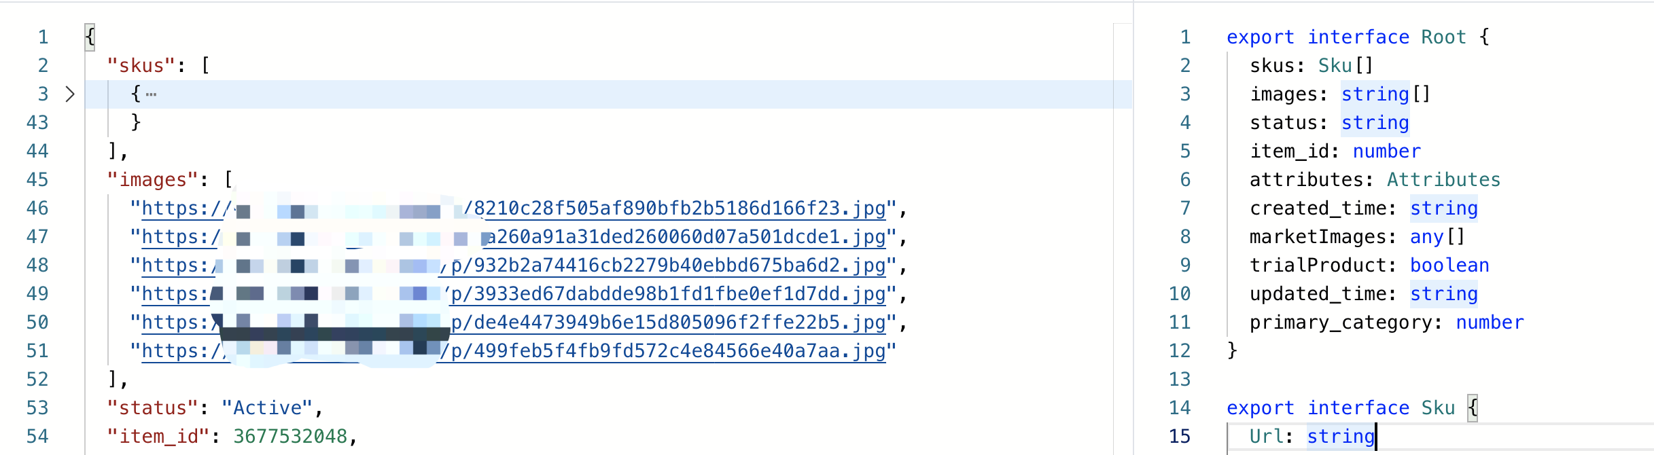Open image link ending 3933ed67dabdde98b1fd1fbe0ef1d7dd.jpg
Screen dimensions: 1654x455
[x=514, y=294]
